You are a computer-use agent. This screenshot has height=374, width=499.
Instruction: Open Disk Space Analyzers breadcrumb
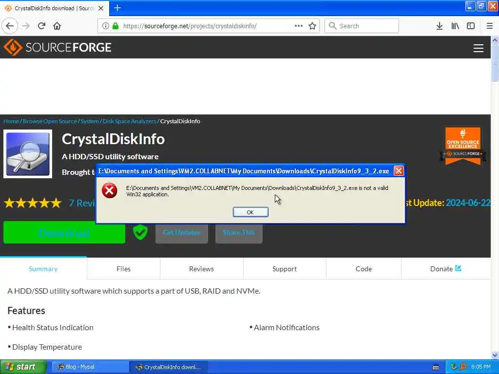[130, 121]
